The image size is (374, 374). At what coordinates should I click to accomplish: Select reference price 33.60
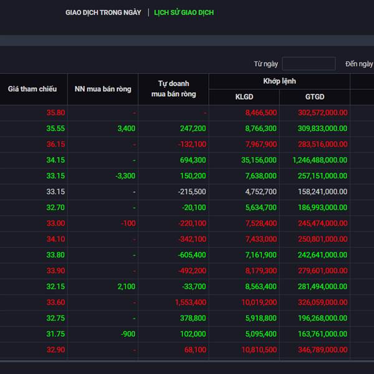pyautogui.click(x=55, y=302)
